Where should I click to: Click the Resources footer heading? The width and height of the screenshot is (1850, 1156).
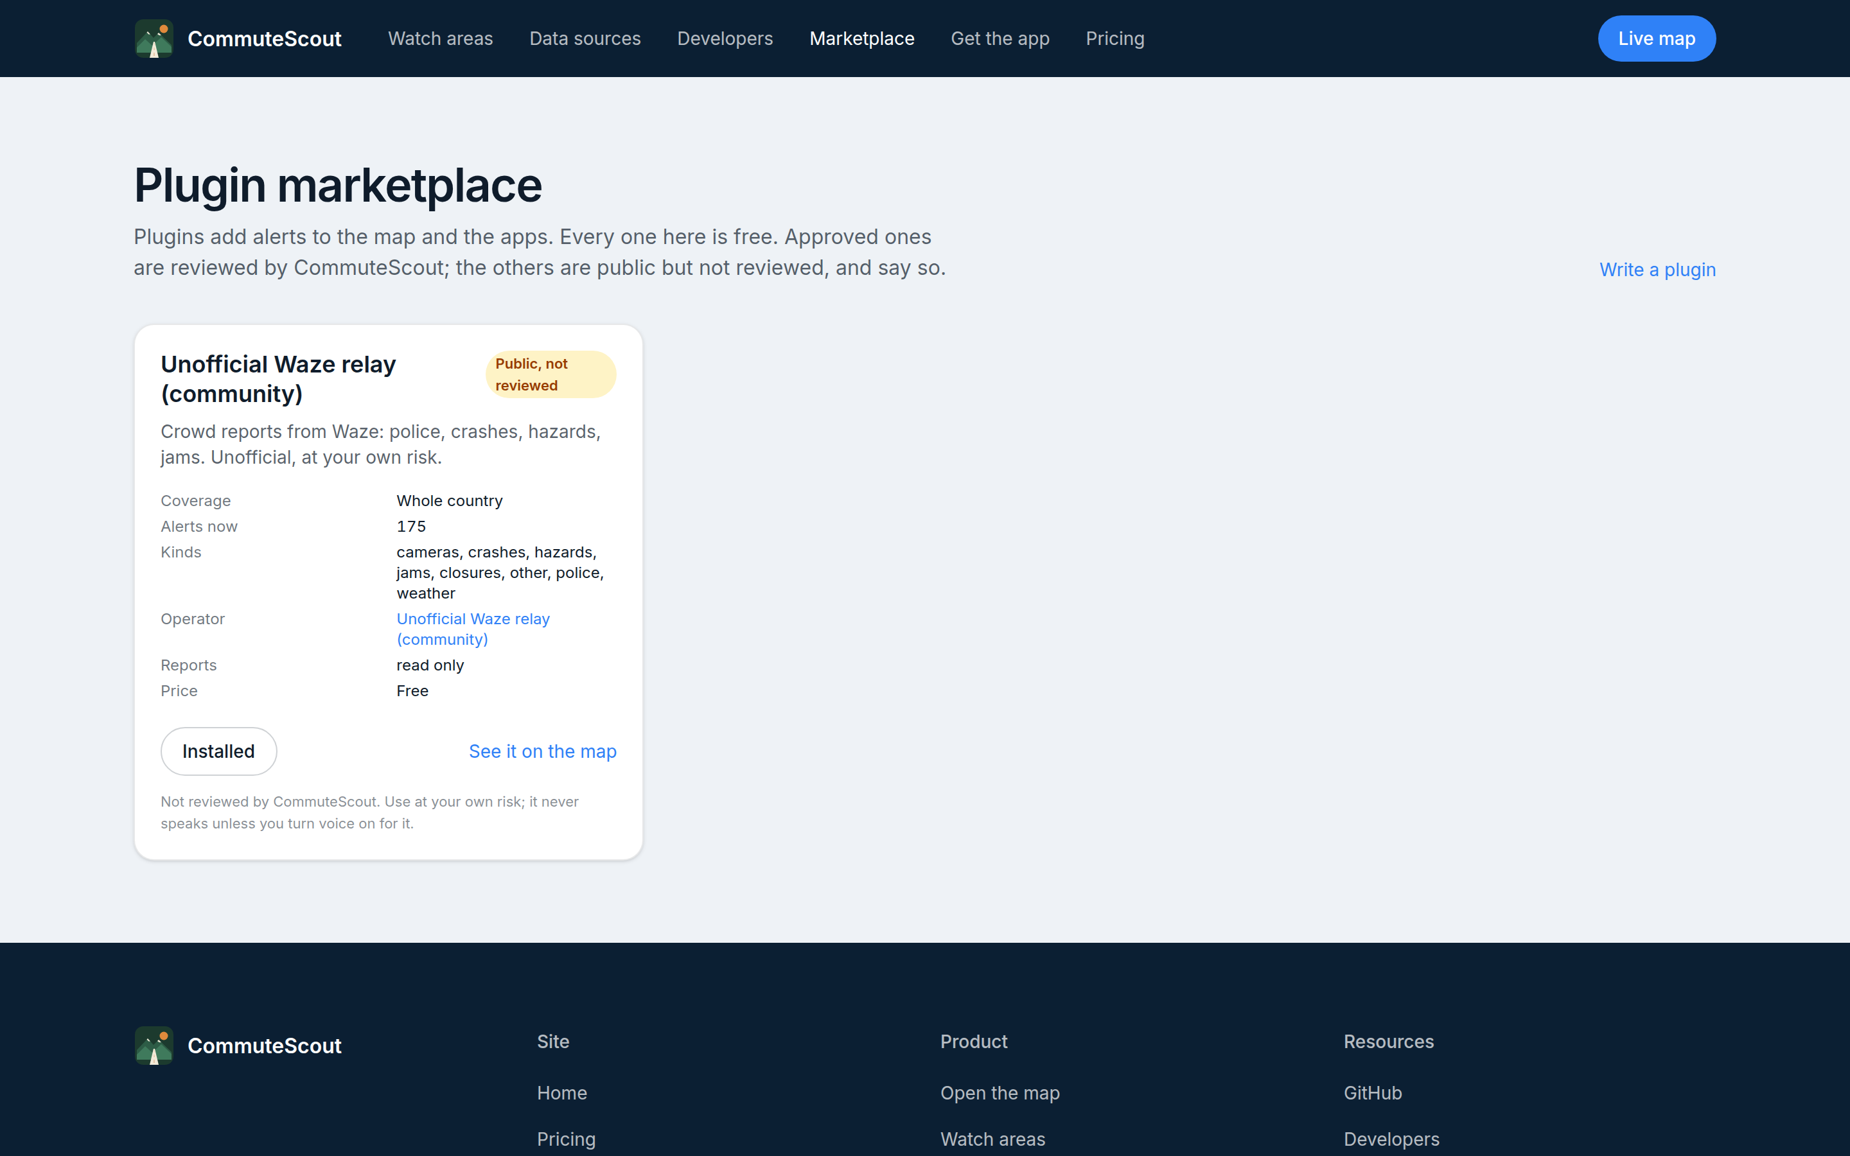click(1388, 1041)
